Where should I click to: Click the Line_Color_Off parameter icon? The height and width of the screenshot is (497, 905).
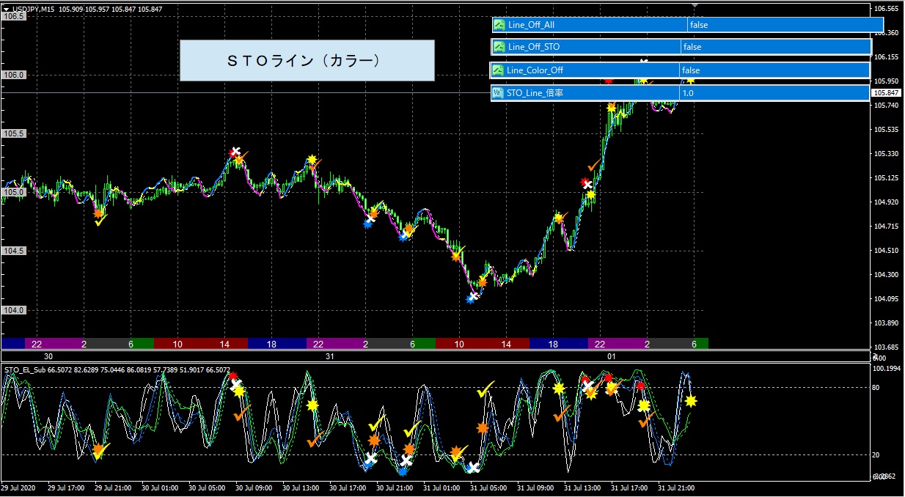click(x=498, y=70)
